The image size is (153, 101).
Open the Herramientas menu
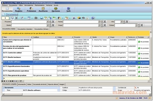29,5
